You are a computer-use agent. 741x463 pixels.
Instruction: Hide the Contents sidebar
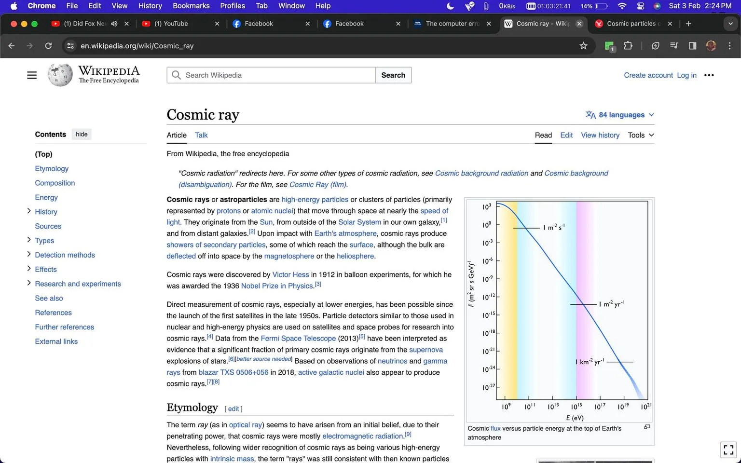(82, 134)
